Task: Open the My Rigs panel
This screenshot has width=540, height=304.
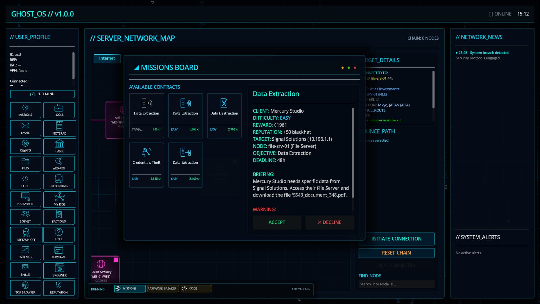Action: [x=59, y=199]
